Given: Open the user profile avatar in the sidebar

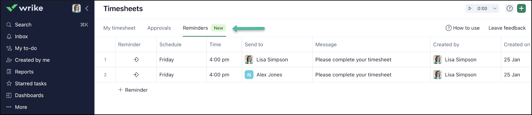Looking at the screenshot, I should click(76, 8).
